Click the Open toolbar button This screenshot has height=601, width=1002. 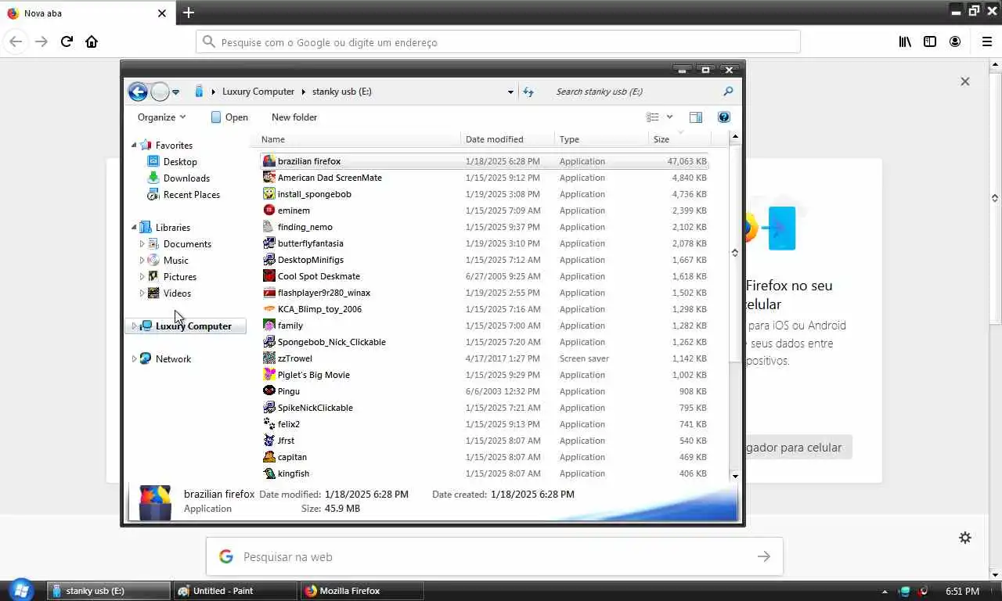pyautogui.click(x=229, y=117)
